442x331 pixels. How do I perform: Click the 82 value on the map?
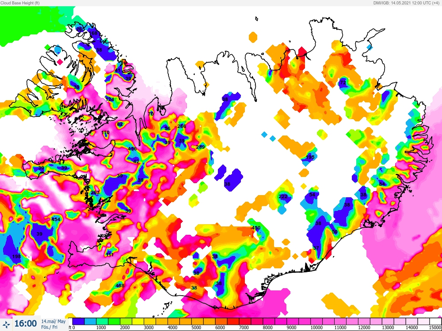pos(120,124)
